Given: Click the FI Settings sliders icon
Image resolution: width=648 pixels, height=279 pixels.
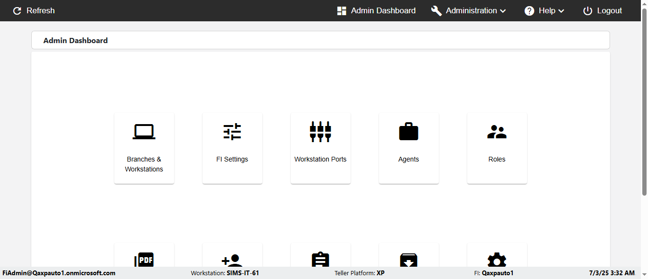Looking at the screenshot, I should (x=232, y=132).
